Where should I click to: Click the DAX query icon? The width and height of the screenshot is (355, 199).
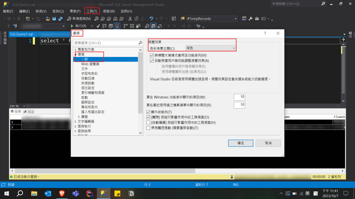coord(122,19)
